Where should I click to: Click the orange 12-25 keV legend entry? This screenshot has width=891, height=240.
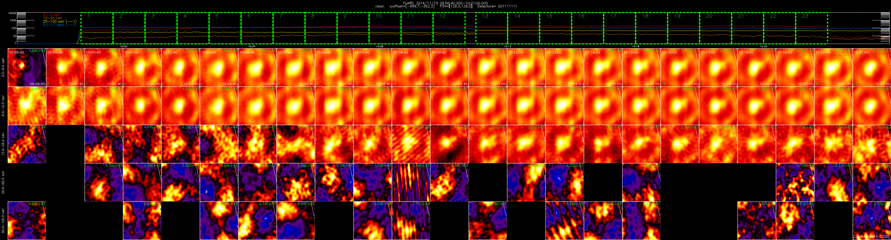[x=52, y=18]
